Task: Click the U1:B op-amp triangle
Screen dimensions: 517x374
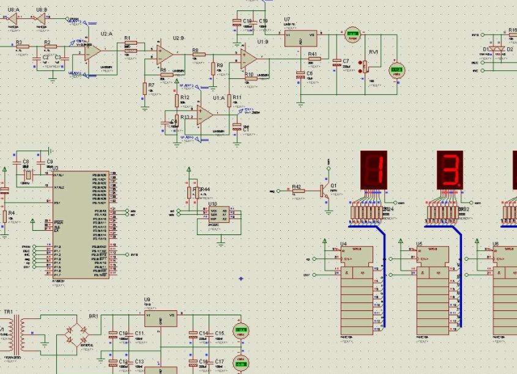Action: point(248,59)
